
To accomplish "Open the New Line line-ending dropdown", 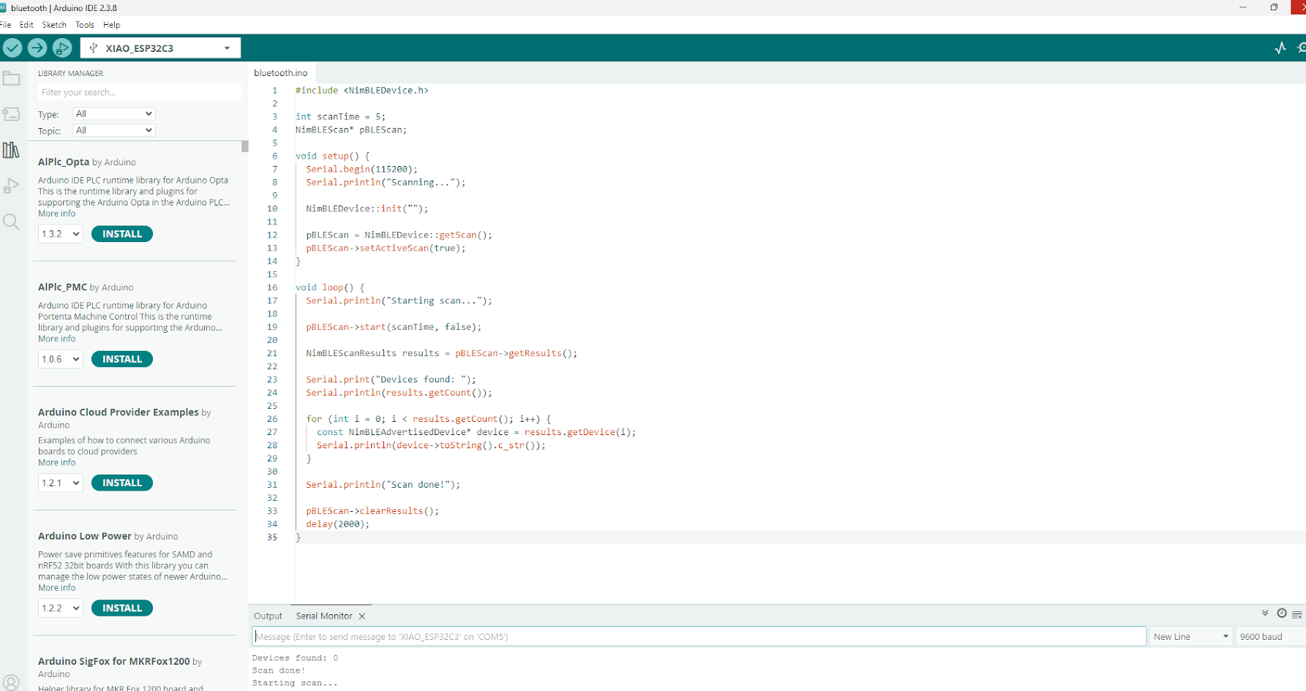I will click(x=1190, y=636).
